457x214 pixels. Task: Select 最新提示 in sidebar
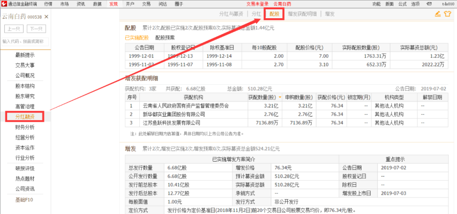[25, 55]
